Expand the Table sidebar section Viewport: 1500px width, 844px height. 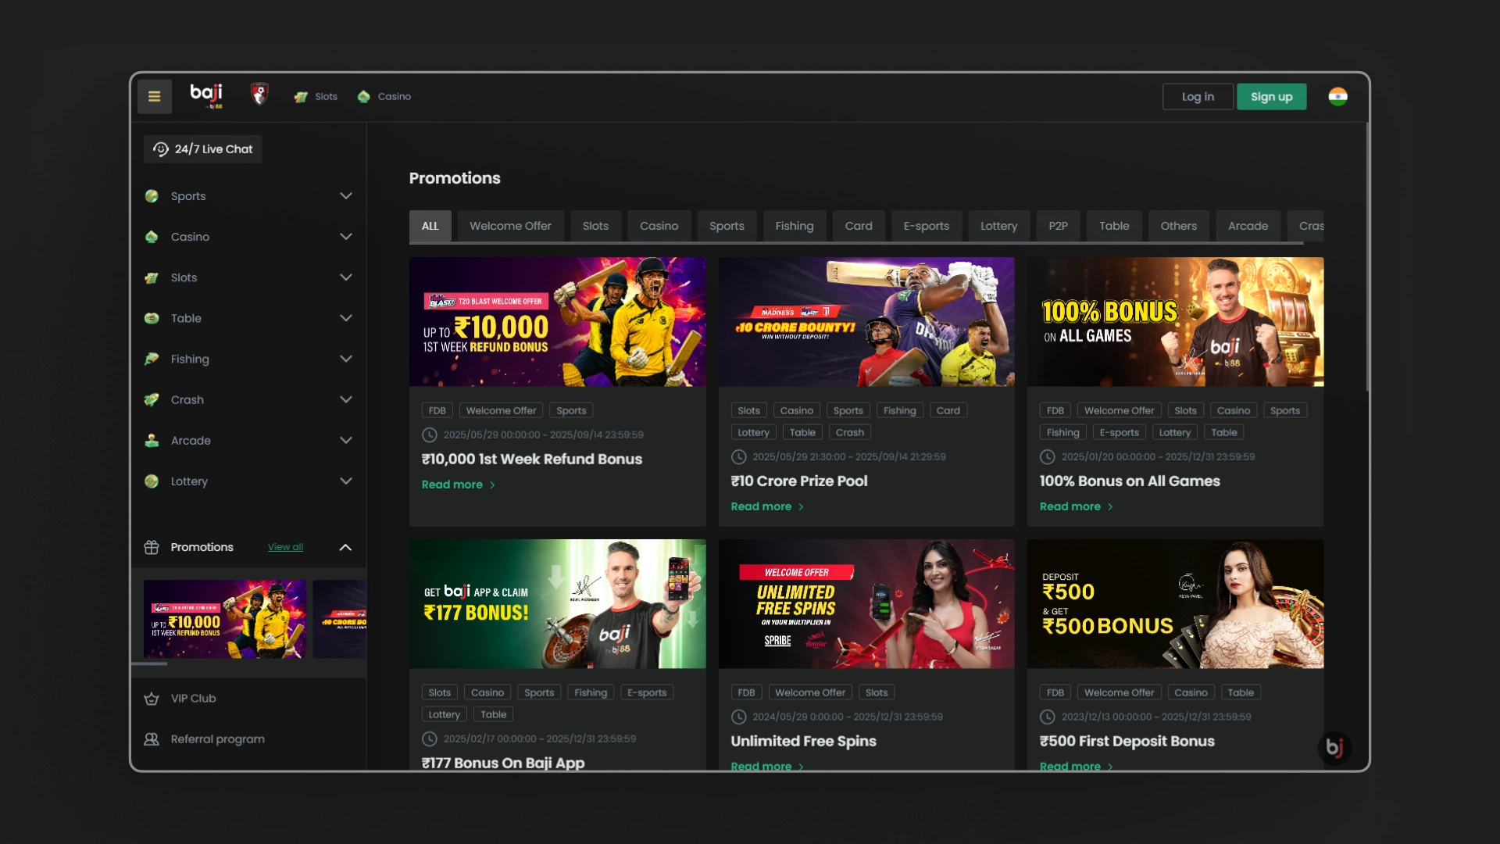pyautogui.click(x=346, y=318)
